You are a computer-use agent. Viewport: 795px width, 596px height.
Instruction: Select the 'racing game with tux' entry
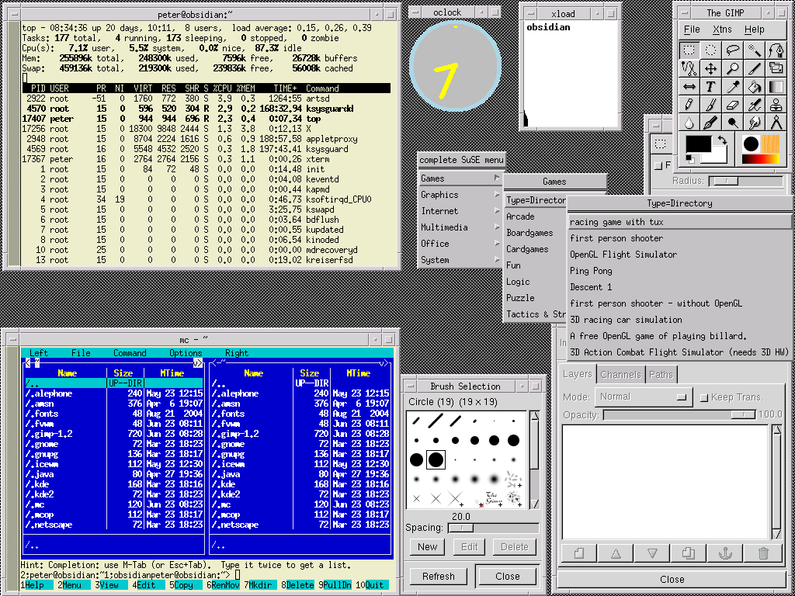pos(679,222)
